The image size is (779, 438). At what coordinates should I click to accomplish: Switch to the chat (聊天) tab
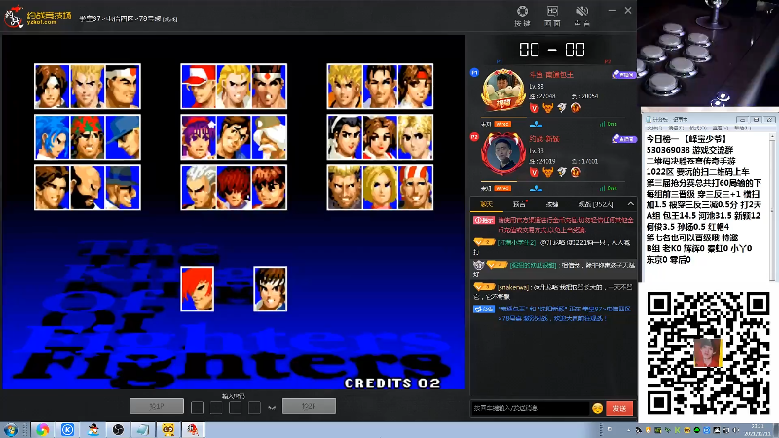point(486,204)
